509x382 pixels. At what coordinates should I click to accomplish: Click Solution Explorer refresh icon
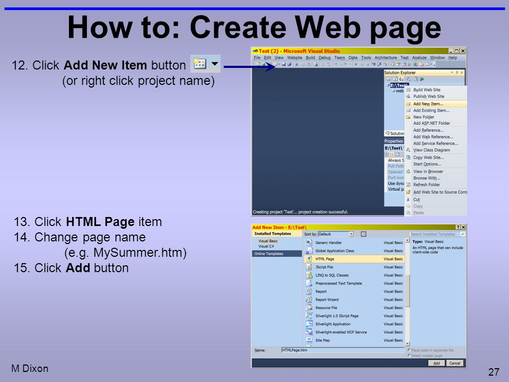point(396,79)
